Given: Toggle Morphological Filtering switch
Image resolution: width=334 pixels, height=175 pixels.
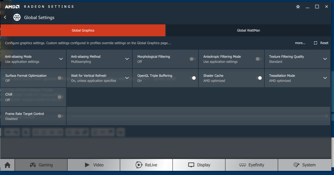Looking at the screenshot, I should 192,59.
